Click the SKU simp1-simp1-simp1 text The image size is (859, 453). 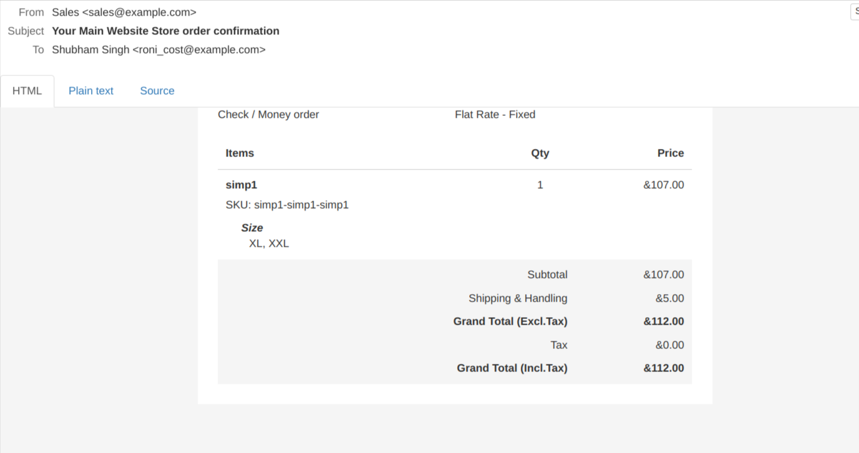(x=287, y=204)
